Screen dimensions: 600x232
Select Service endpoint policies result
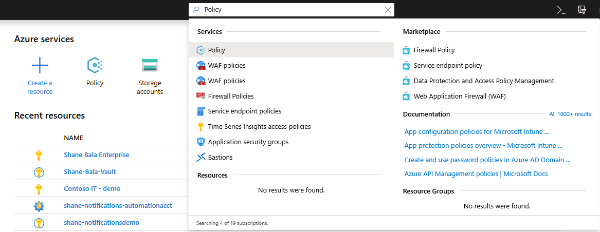[x=244, y=111]
